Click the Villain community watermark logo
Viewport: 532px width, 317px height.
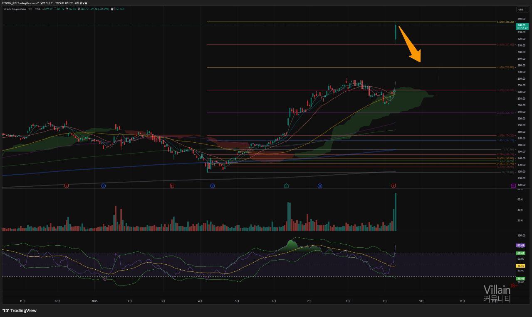tap(497, 293)
